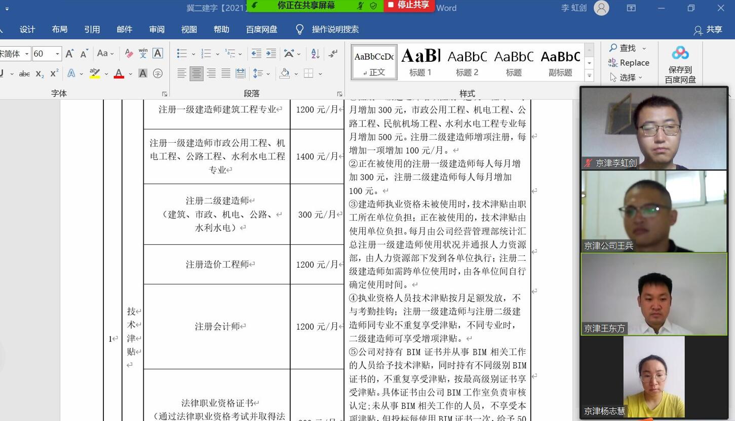
Task: Open the font size dropdown
Action: [57, 54]
